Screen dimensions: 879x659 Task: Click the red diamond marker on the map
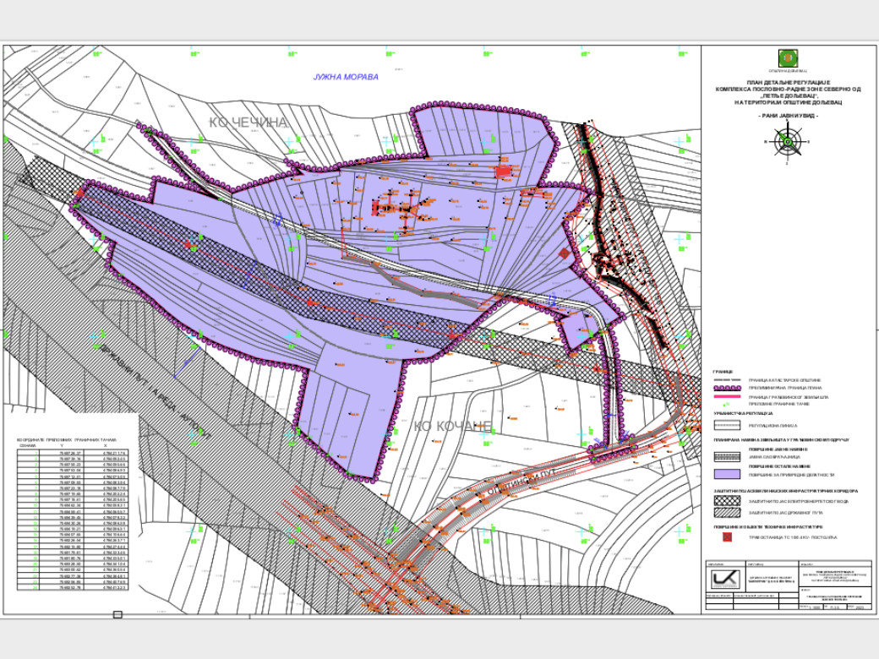(565, 253)
